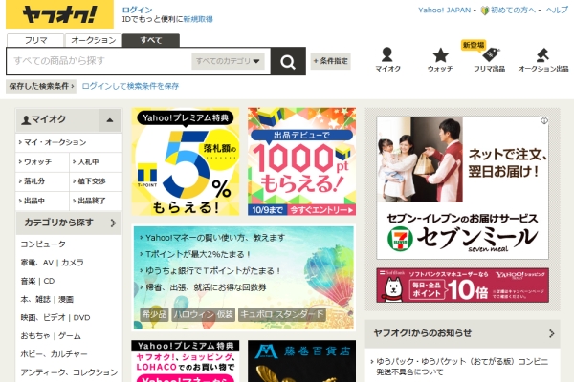This screenshot has width=574, height=382.
Task: Click beginner leaf icon beside 初めての方へ
Action: tap(485, 11)
